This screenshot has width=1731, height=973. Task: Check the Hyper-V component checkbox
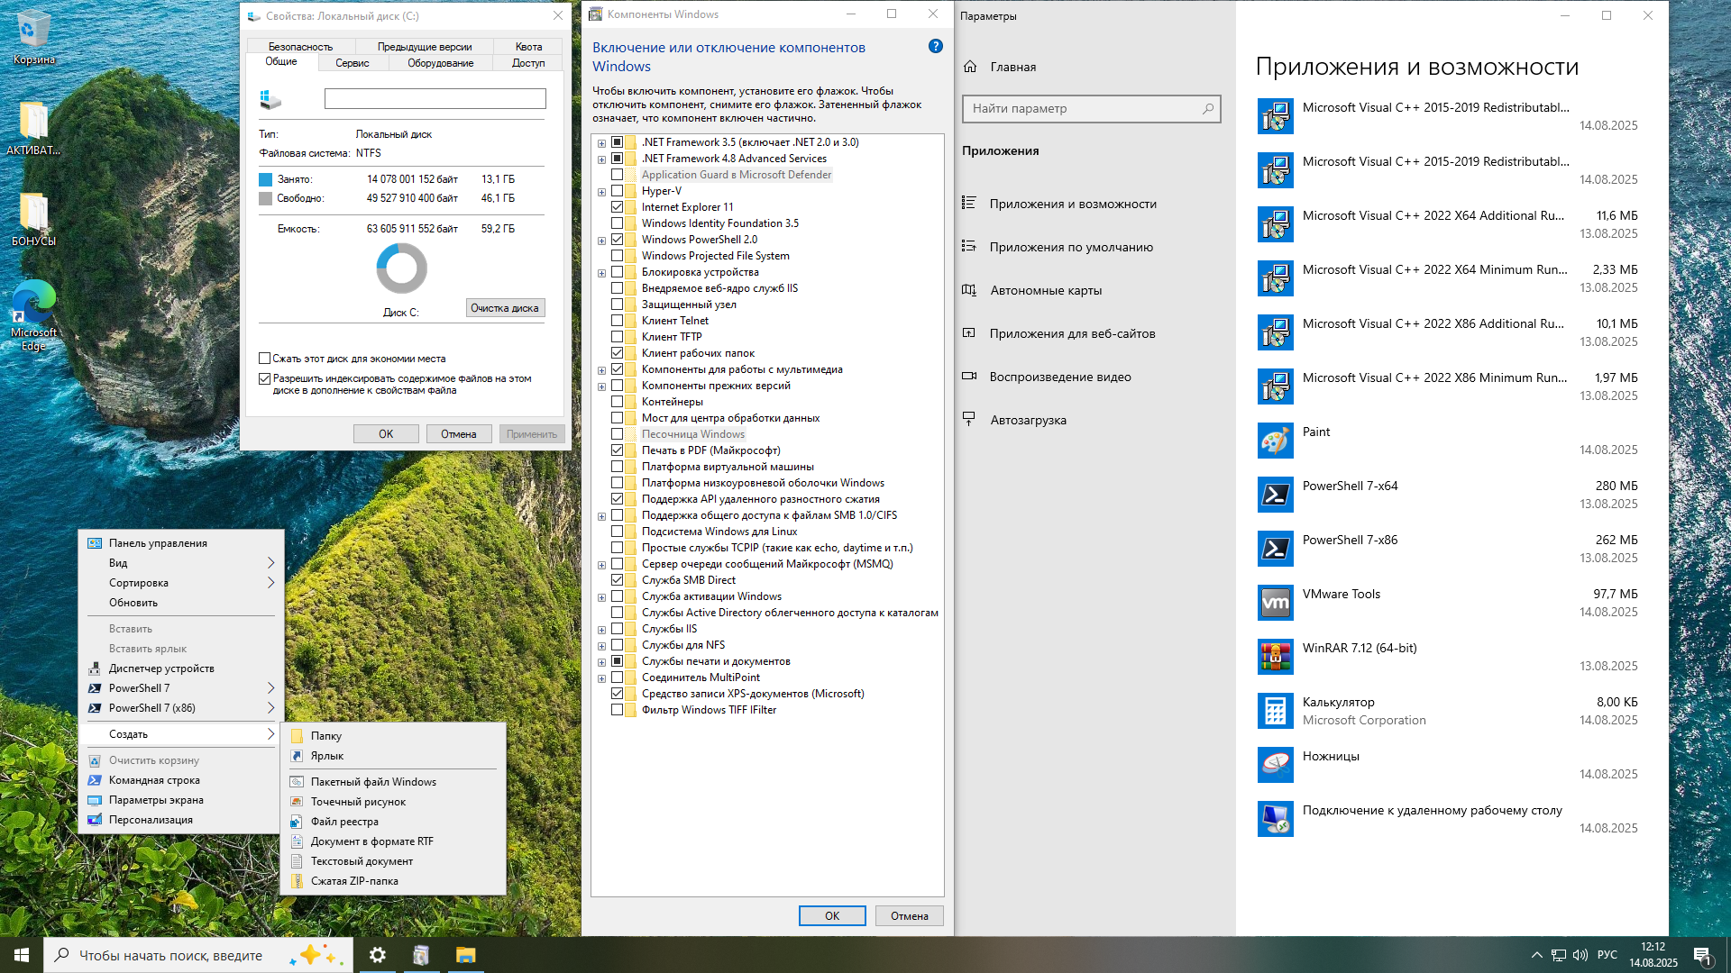click(x=617, y=191)
